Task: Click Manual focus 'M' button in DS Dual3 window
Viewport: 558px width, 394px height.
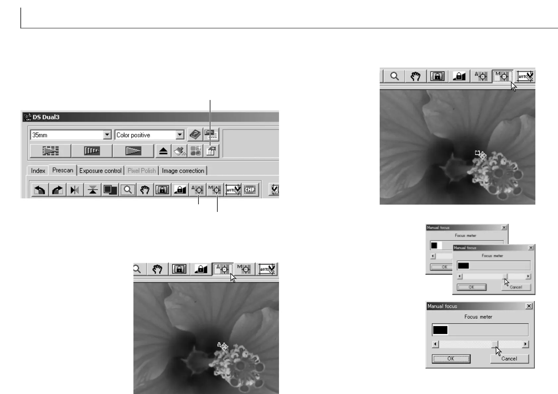Action: pyautogui.click(x=215, y=190)
